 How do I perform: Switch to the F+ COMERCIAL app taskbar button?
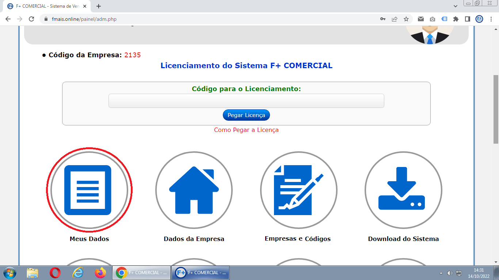(201, 273)
